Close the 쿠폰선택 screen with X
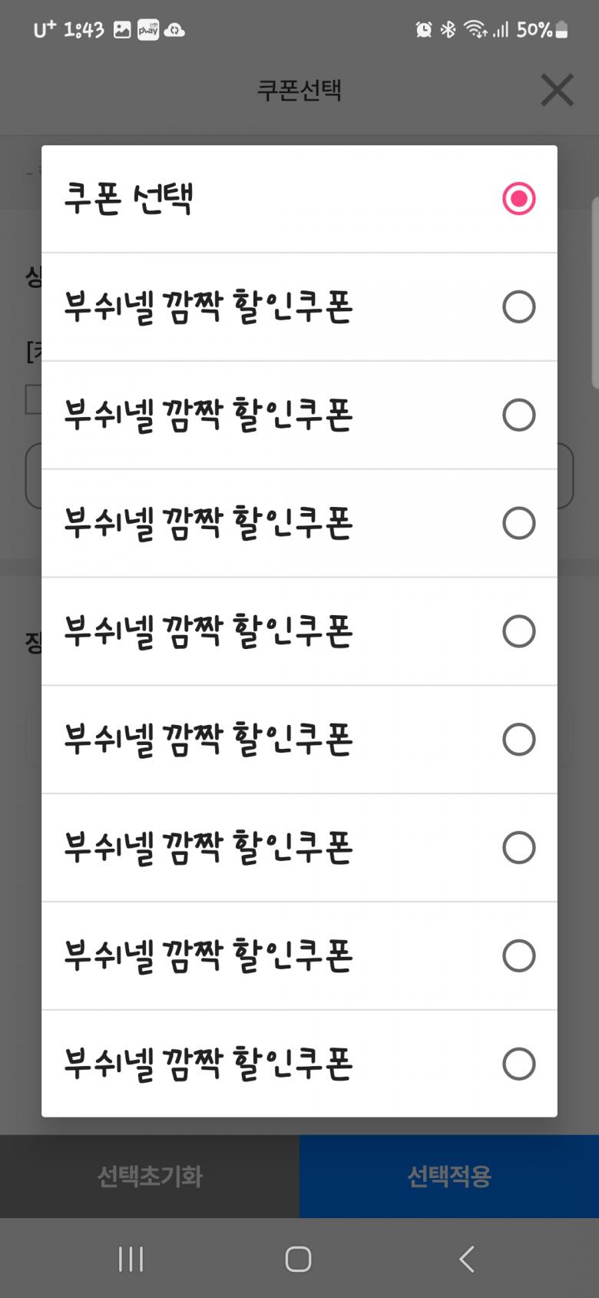The image size is (599, 1298). click(x=557, y=91)
